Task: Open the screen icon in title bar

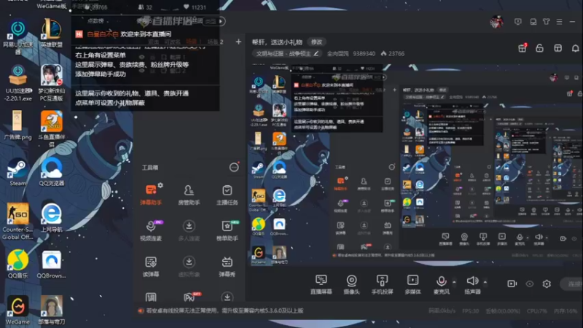Action: click(x=517, y=22)
